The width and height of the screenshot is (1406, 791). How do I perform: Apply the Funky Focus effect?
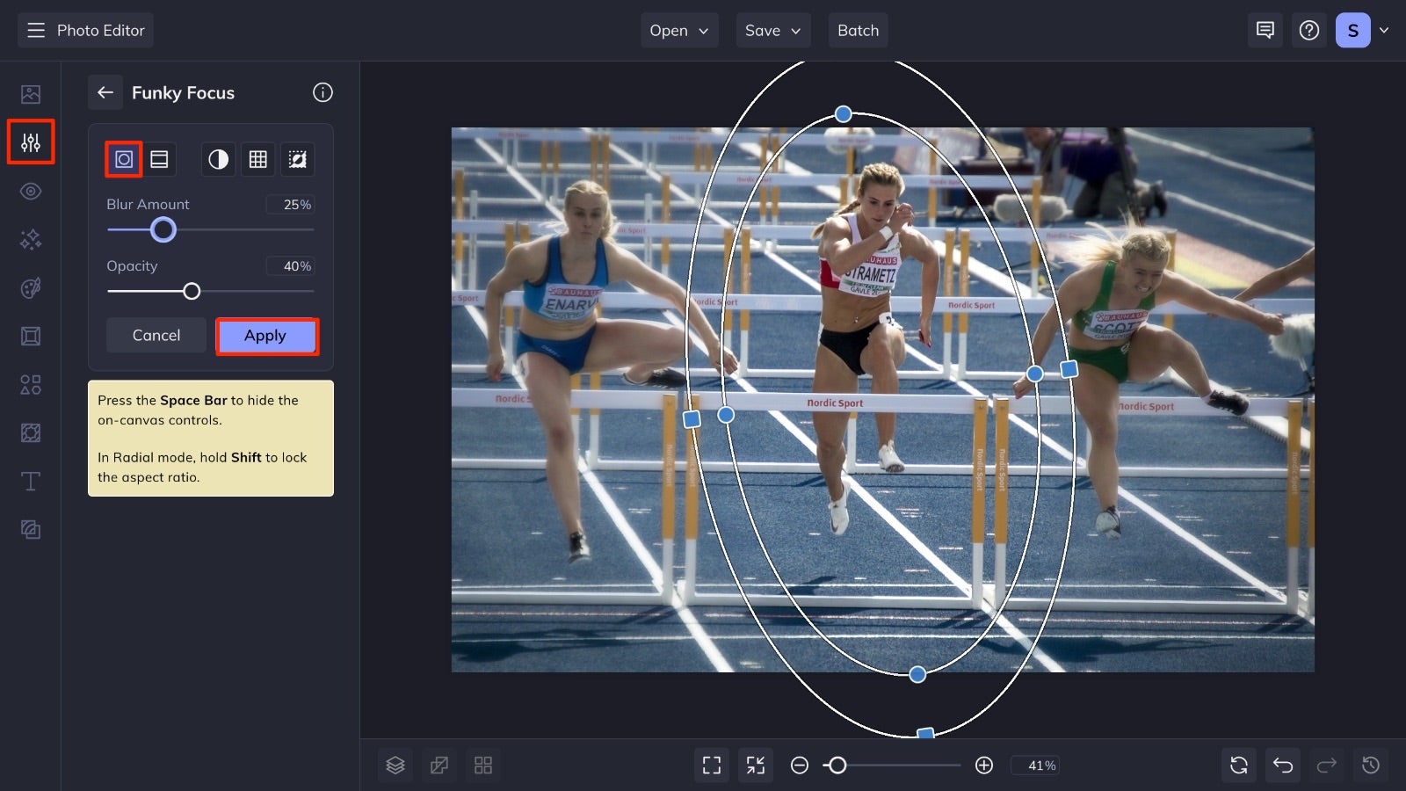[x=266, y=336]
